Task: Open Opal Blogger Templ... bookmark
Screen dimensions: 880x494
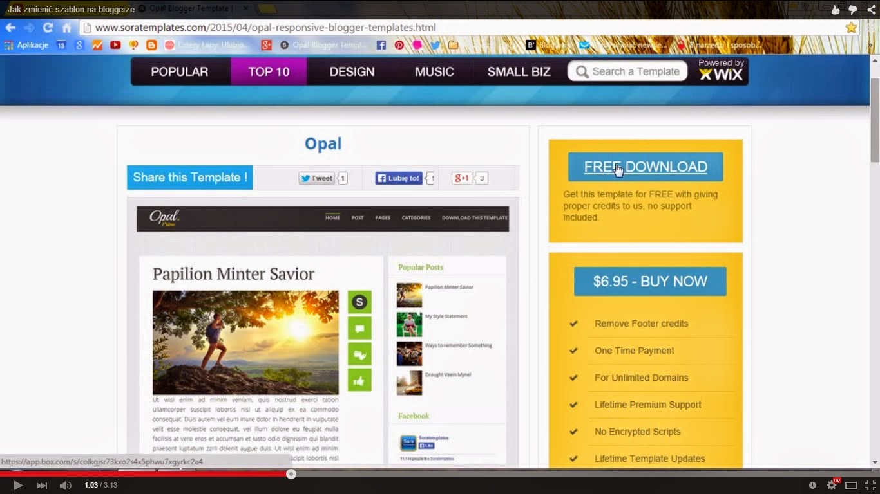Action: click(323, 45)
